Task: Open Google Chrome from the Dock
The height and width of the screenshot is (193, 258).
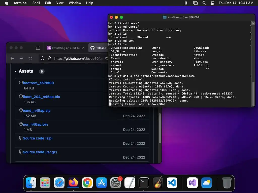Action: point(87,183)
